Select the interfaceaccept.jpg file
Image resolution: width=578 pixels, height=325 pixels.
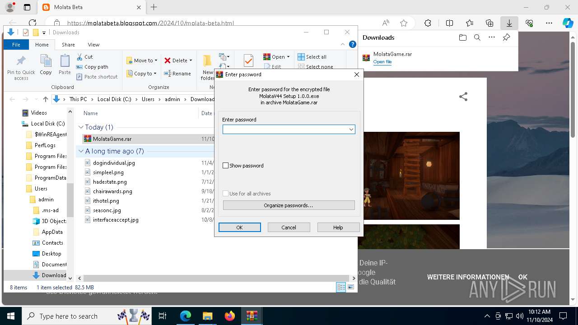[116, 220]
